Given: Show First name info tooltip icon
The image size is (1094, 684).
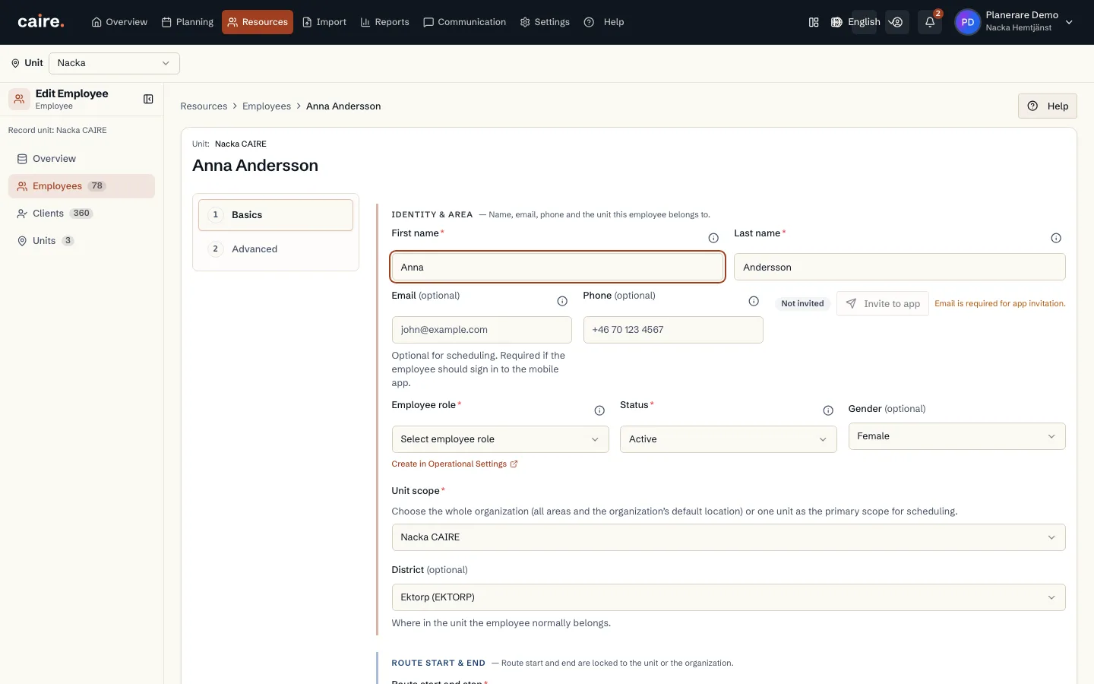Looking at the screenshot, I should tap(713, 238).
